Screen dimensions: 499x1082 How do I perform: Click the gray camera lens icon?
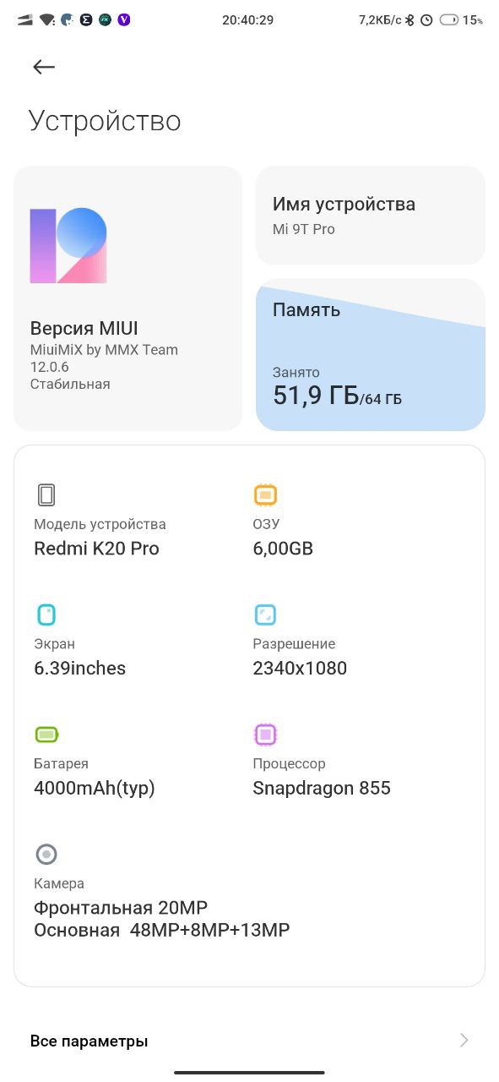coord(46,855)
